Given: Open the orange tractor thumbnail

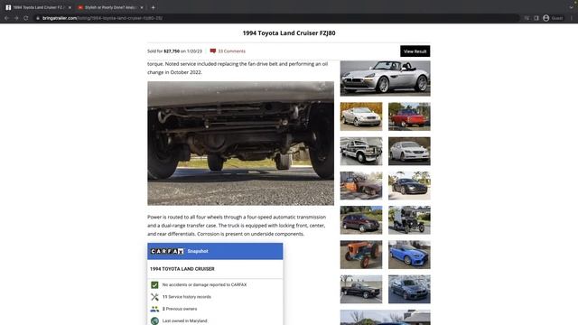Looking at the screenshot, I should point(361,255).
